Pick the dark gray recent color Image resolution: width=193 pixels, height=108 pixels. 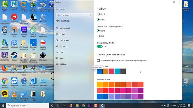(123, 71)
